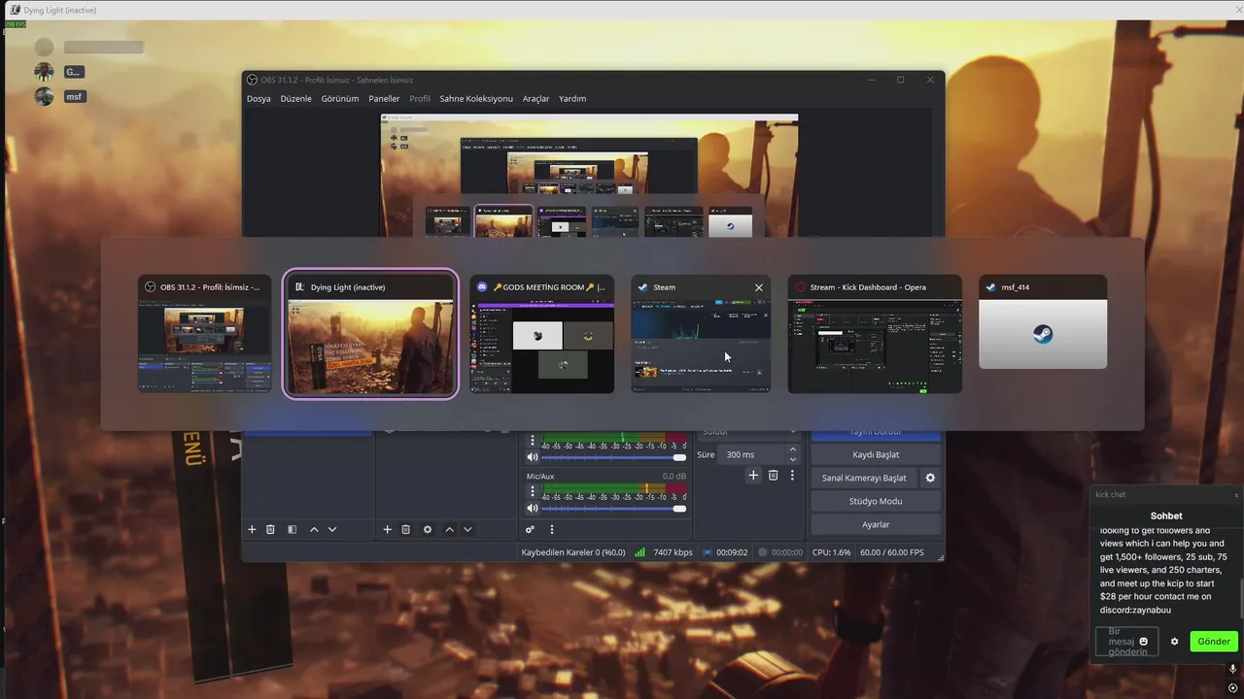Increase the Süre duration with the up stepper
This screenshot has width=1244, height=699.
pyautogui.click(x=793, y=449)
